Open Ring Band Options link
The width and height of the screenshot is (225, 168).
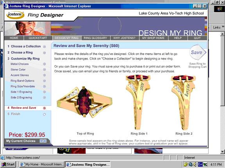click(23, 81)
